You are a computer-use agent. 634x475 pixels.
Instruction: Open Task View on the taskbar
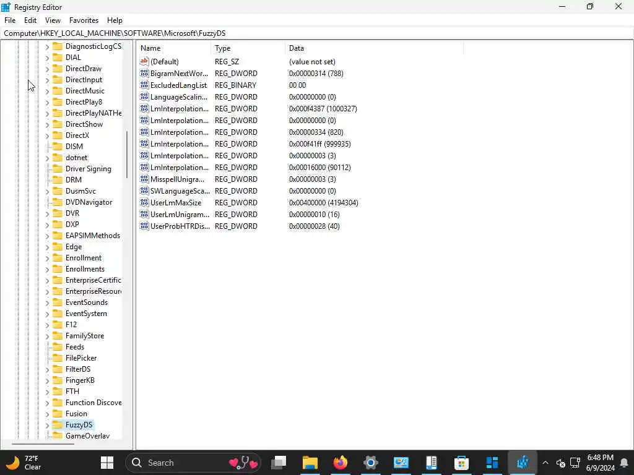pyautogui.click(x=279, y=463)
